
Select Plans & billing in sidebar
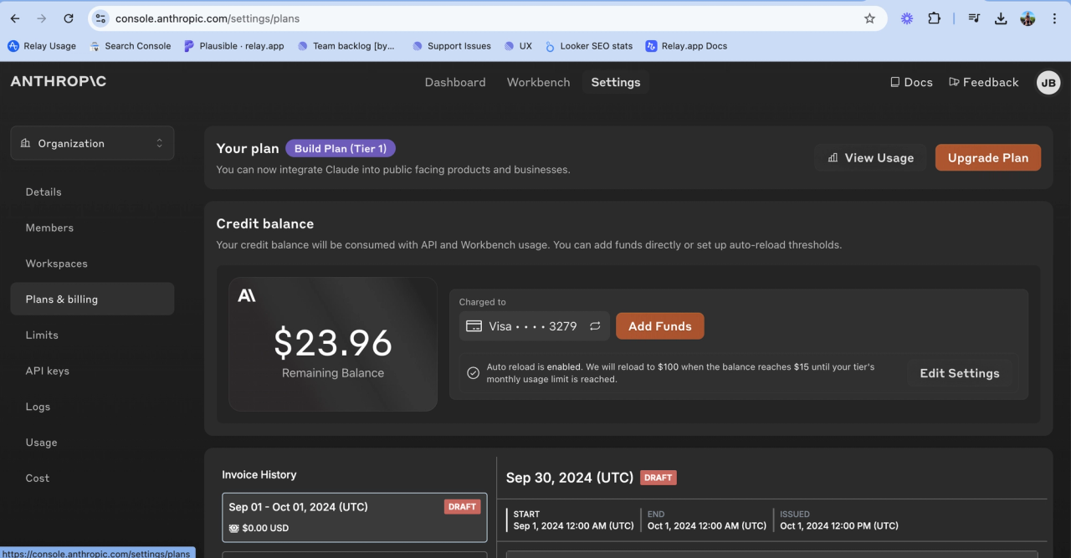(x=92, y=299)
